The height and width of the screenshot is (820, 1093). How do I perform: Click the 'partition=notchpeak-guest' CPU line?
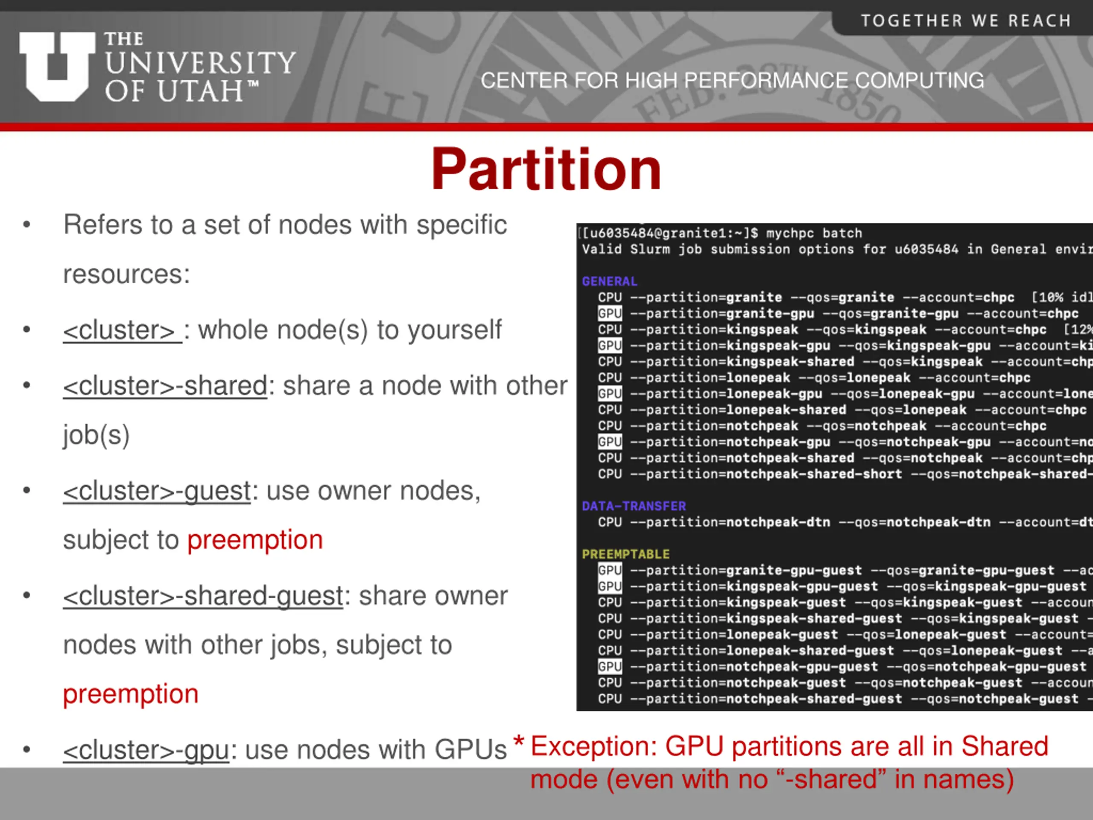click(x=845, y=682)
